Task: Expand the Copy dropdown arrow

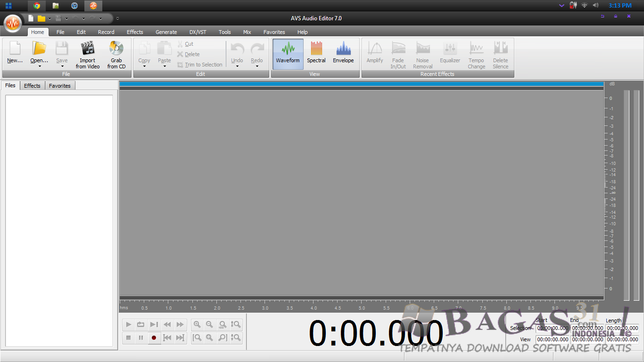Action: point(144,66)
